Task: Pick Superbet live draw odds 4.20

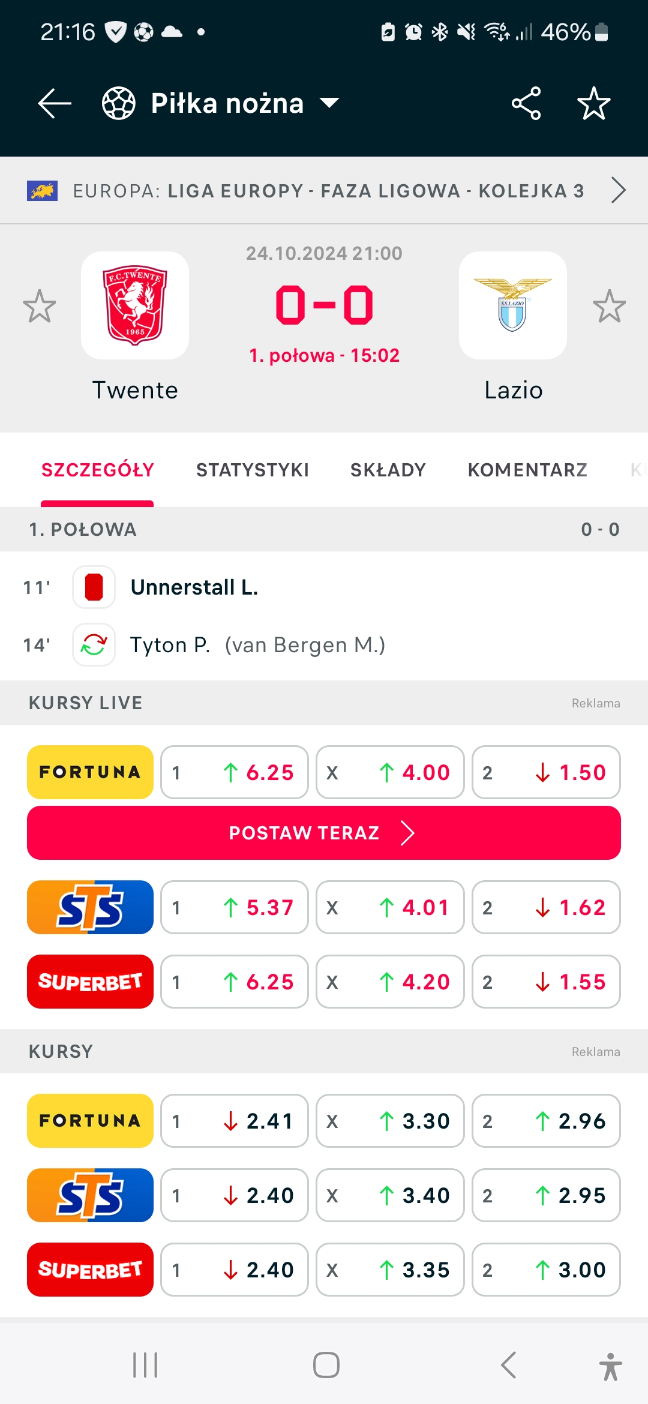Action: click(x=390, y=982)
